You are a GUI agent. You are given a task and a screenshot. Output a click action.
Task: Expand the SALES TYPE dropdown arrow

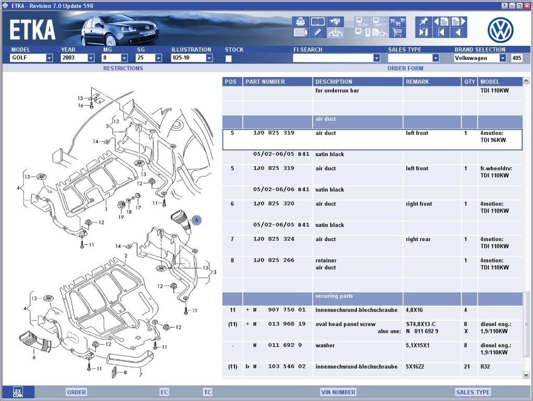click(436, 58)
